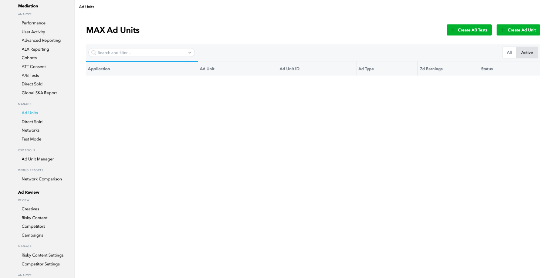Click the plus icon on Create AB Tests
This screenshot has width=548, height=278.
(x=453, y=30)
